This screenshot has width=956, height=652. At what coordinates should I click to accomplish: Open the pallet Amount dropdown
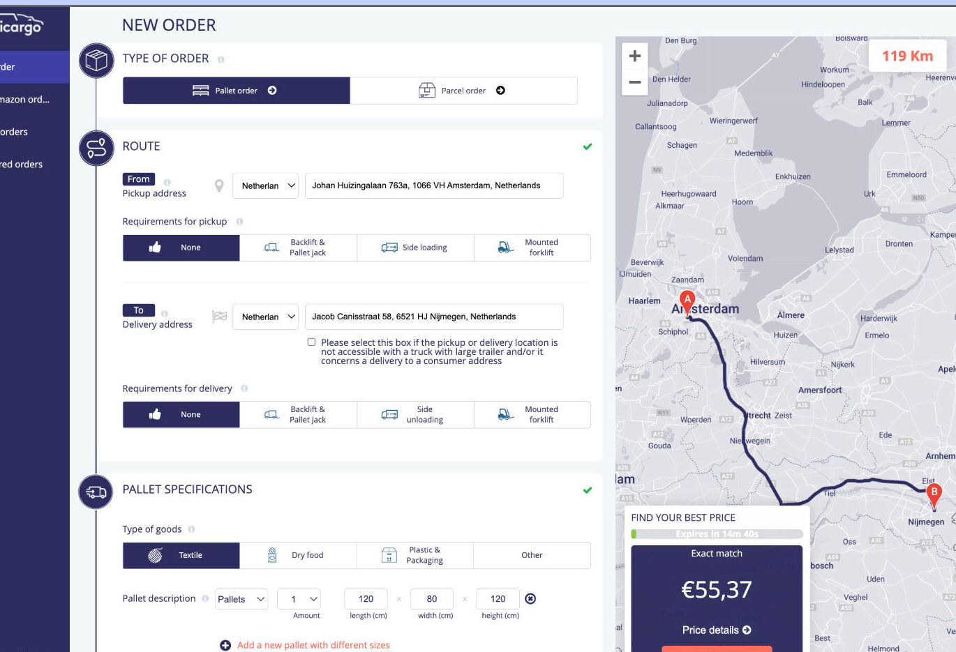299,598
